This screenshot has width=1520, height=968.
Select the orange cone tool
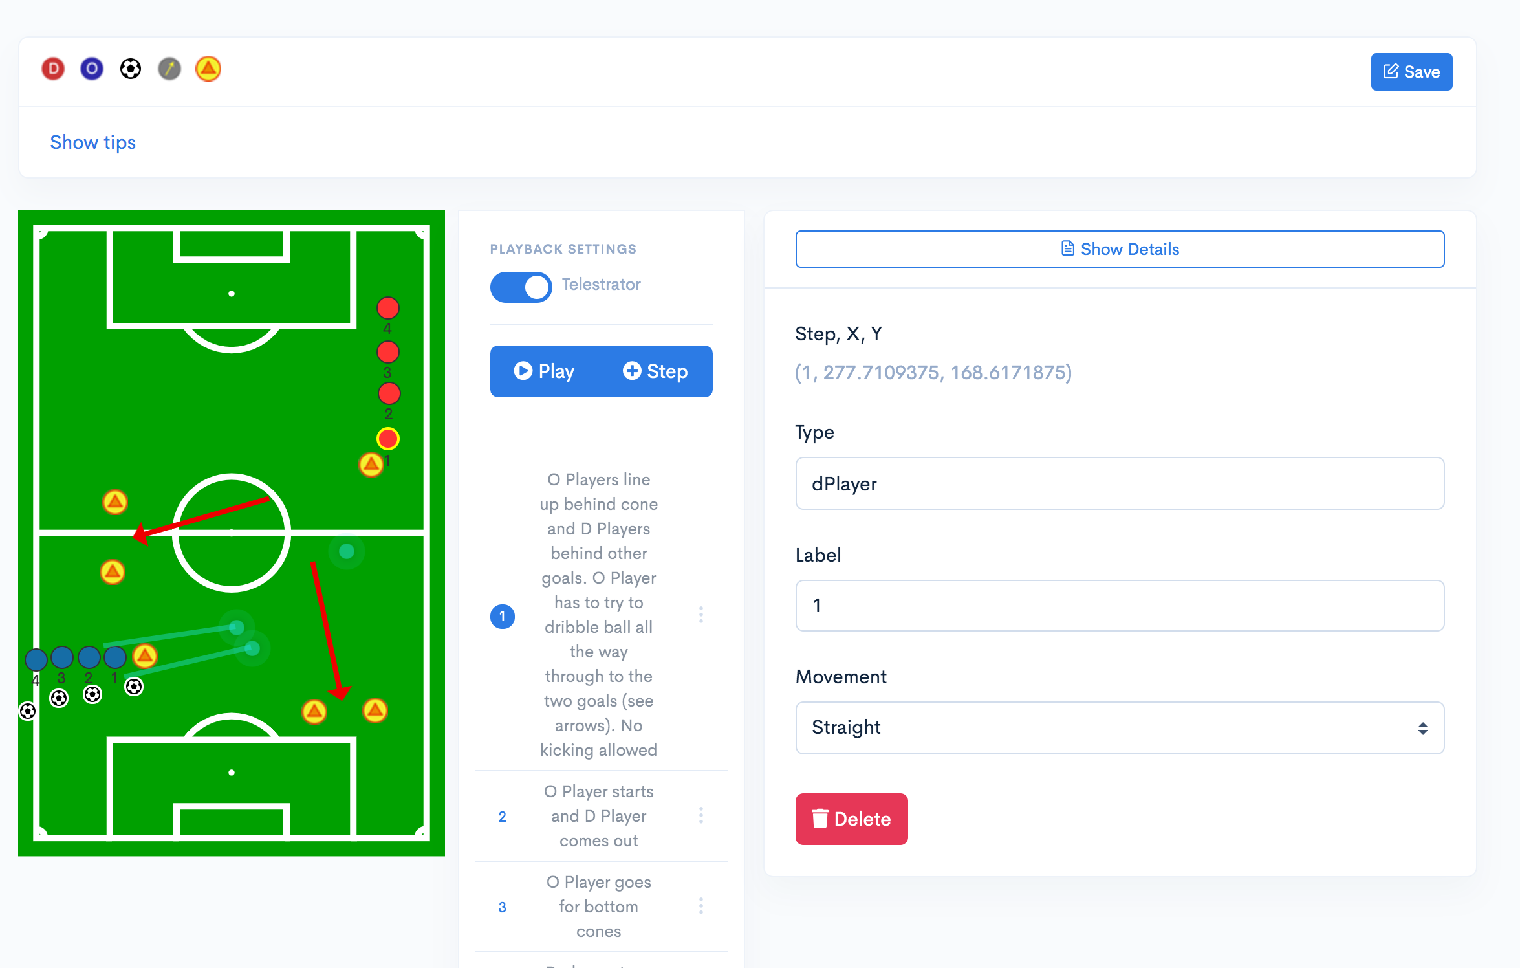pos(208,69)
